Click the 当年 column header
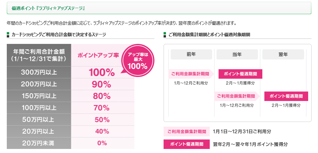The width and height of the screenshot is (318, 153). point(237,54)
